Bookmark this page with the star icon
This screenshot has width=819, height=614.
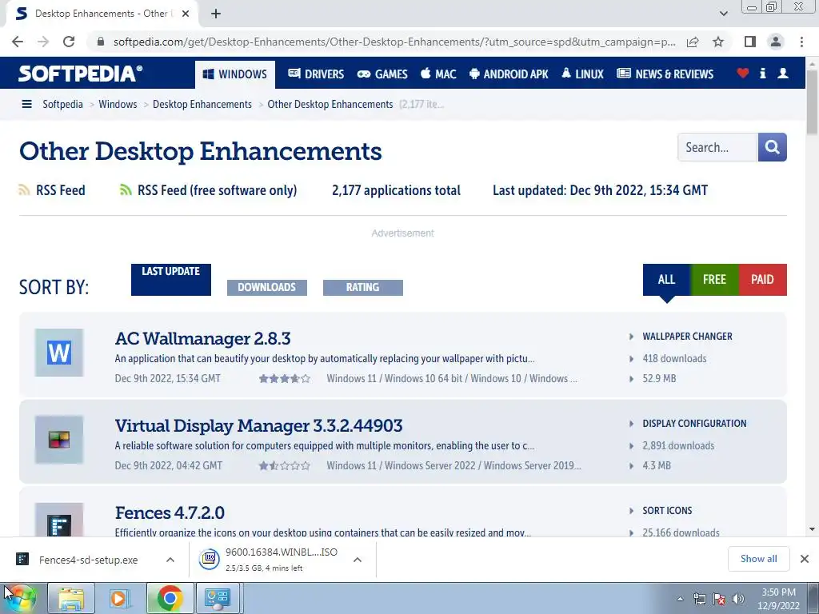(718, 42)
